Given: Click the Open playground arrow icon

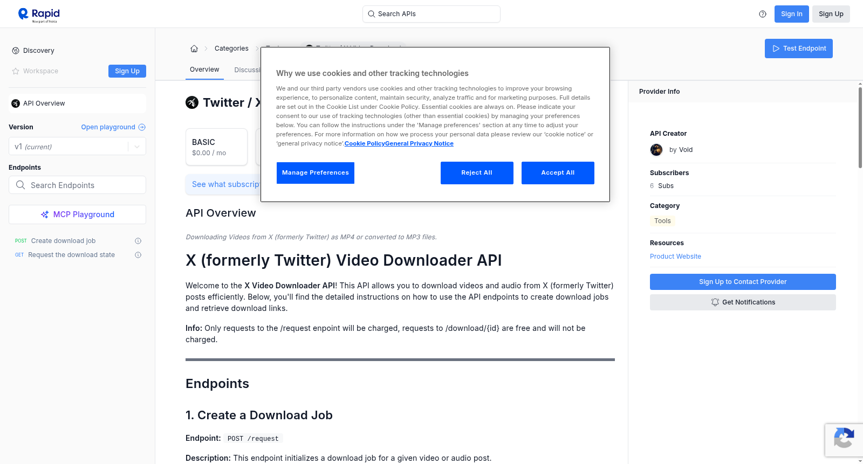Looking at the screenshot, I should tap(142, 127).
